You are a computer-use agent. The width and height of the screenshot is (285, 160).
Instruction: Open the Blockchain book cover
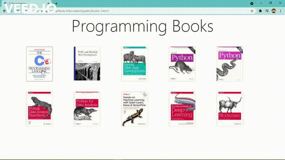[x=230, y=109]
